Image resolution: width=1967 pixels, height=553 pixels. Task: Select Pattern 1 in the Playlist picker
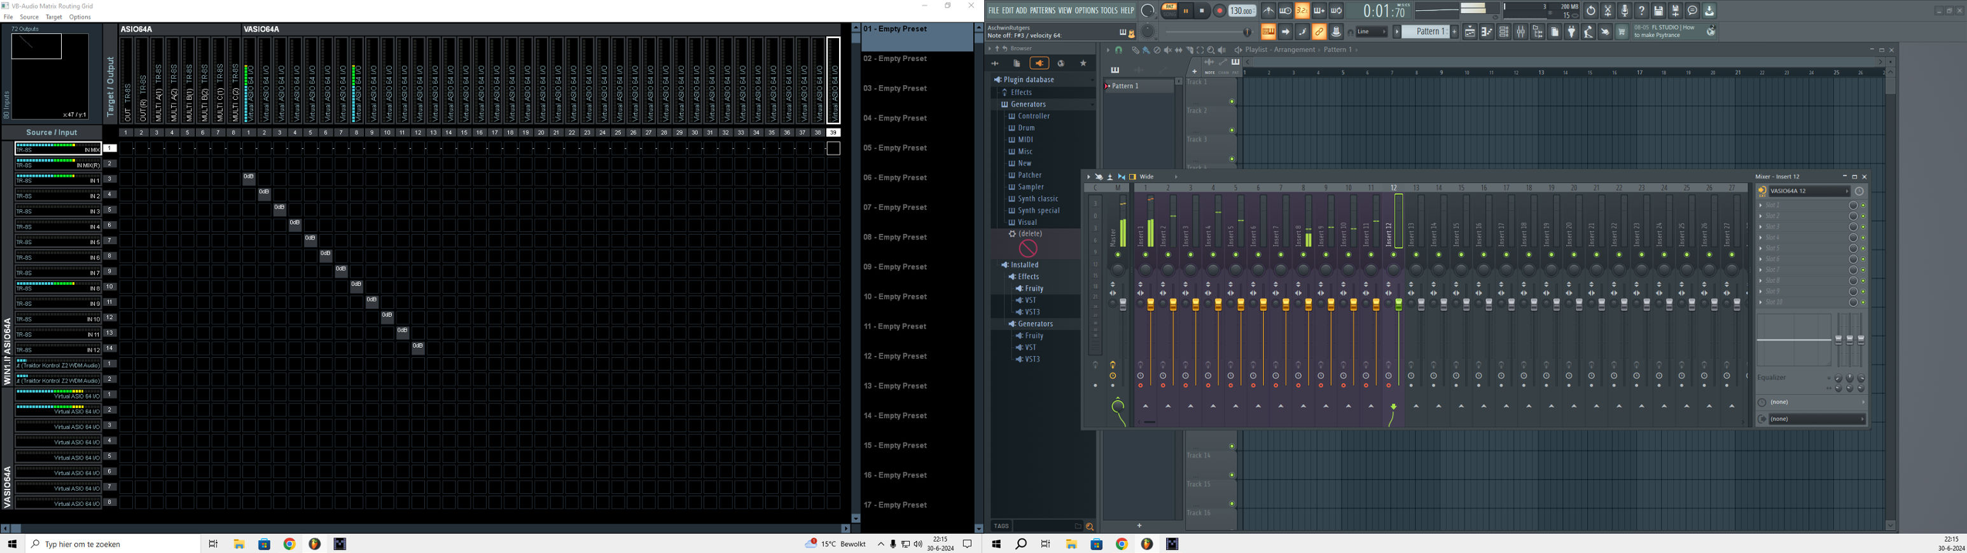(1139, 86)
